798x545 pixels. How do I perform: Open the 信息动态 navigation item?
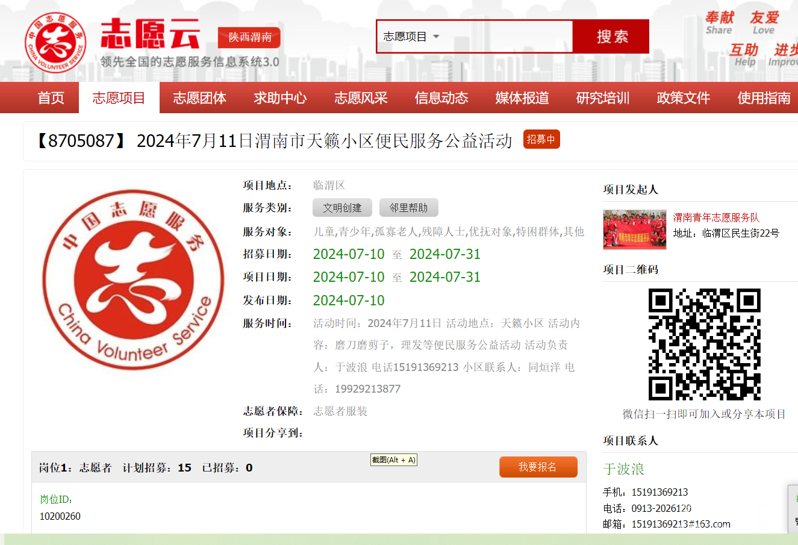pyautogui.click(x=441, y=98)
